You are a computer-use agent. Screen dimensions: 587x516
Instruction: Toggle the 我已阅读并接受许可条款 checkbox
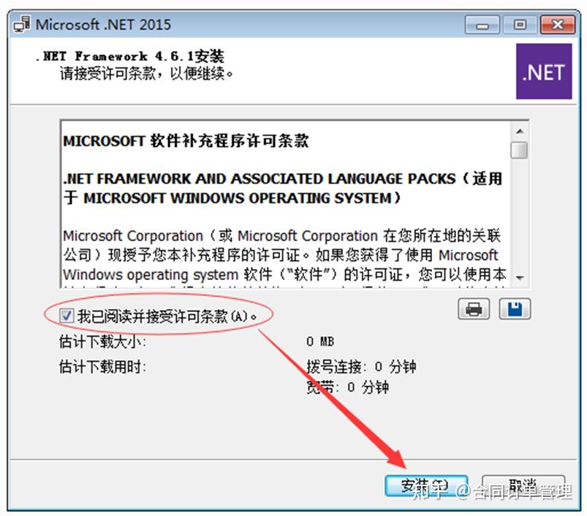pos(67,316)
